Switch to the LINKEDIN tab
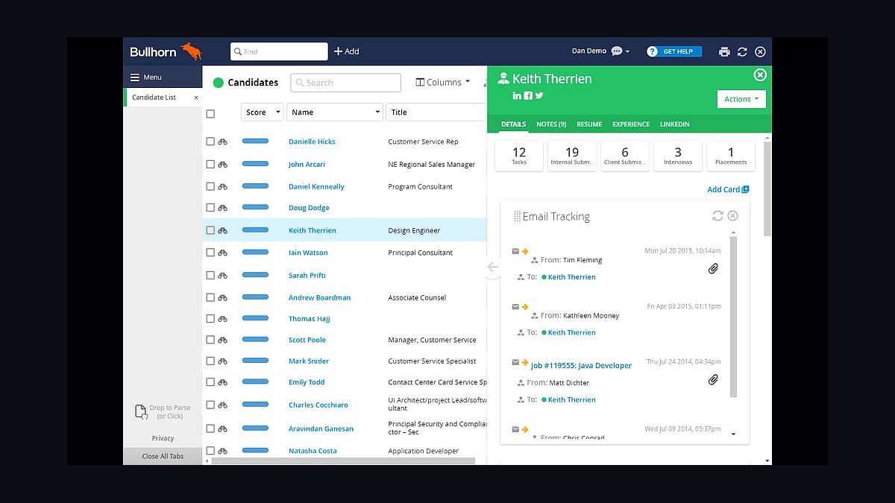Screen dimensions: 895x503 675,124
